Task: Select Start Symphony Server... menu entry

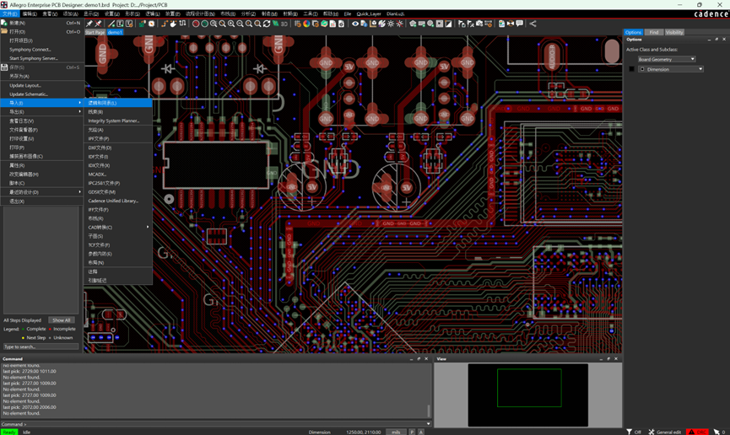Action: pos(42,58)
